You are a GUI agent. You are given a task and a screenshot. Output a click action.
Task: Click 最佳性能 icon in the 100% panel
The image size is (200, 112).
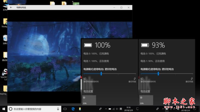pos(135,79)
